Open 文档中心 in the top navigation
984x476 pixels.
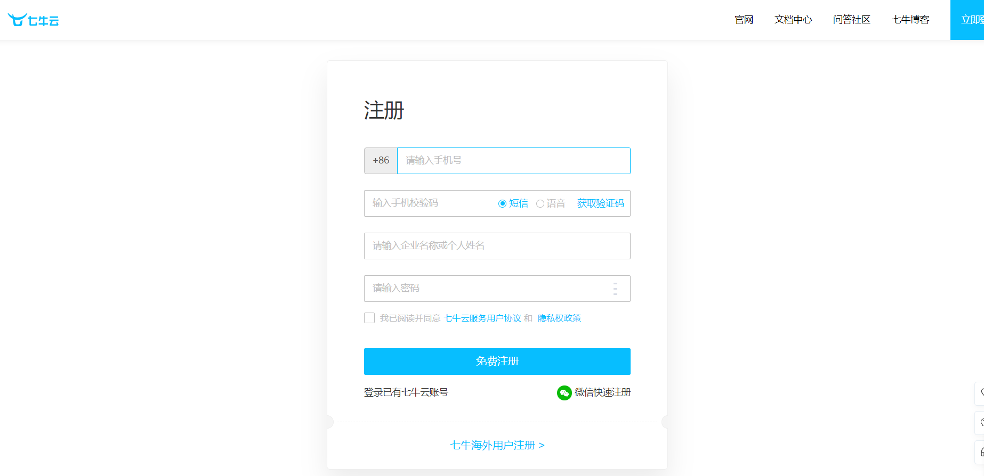793,20
